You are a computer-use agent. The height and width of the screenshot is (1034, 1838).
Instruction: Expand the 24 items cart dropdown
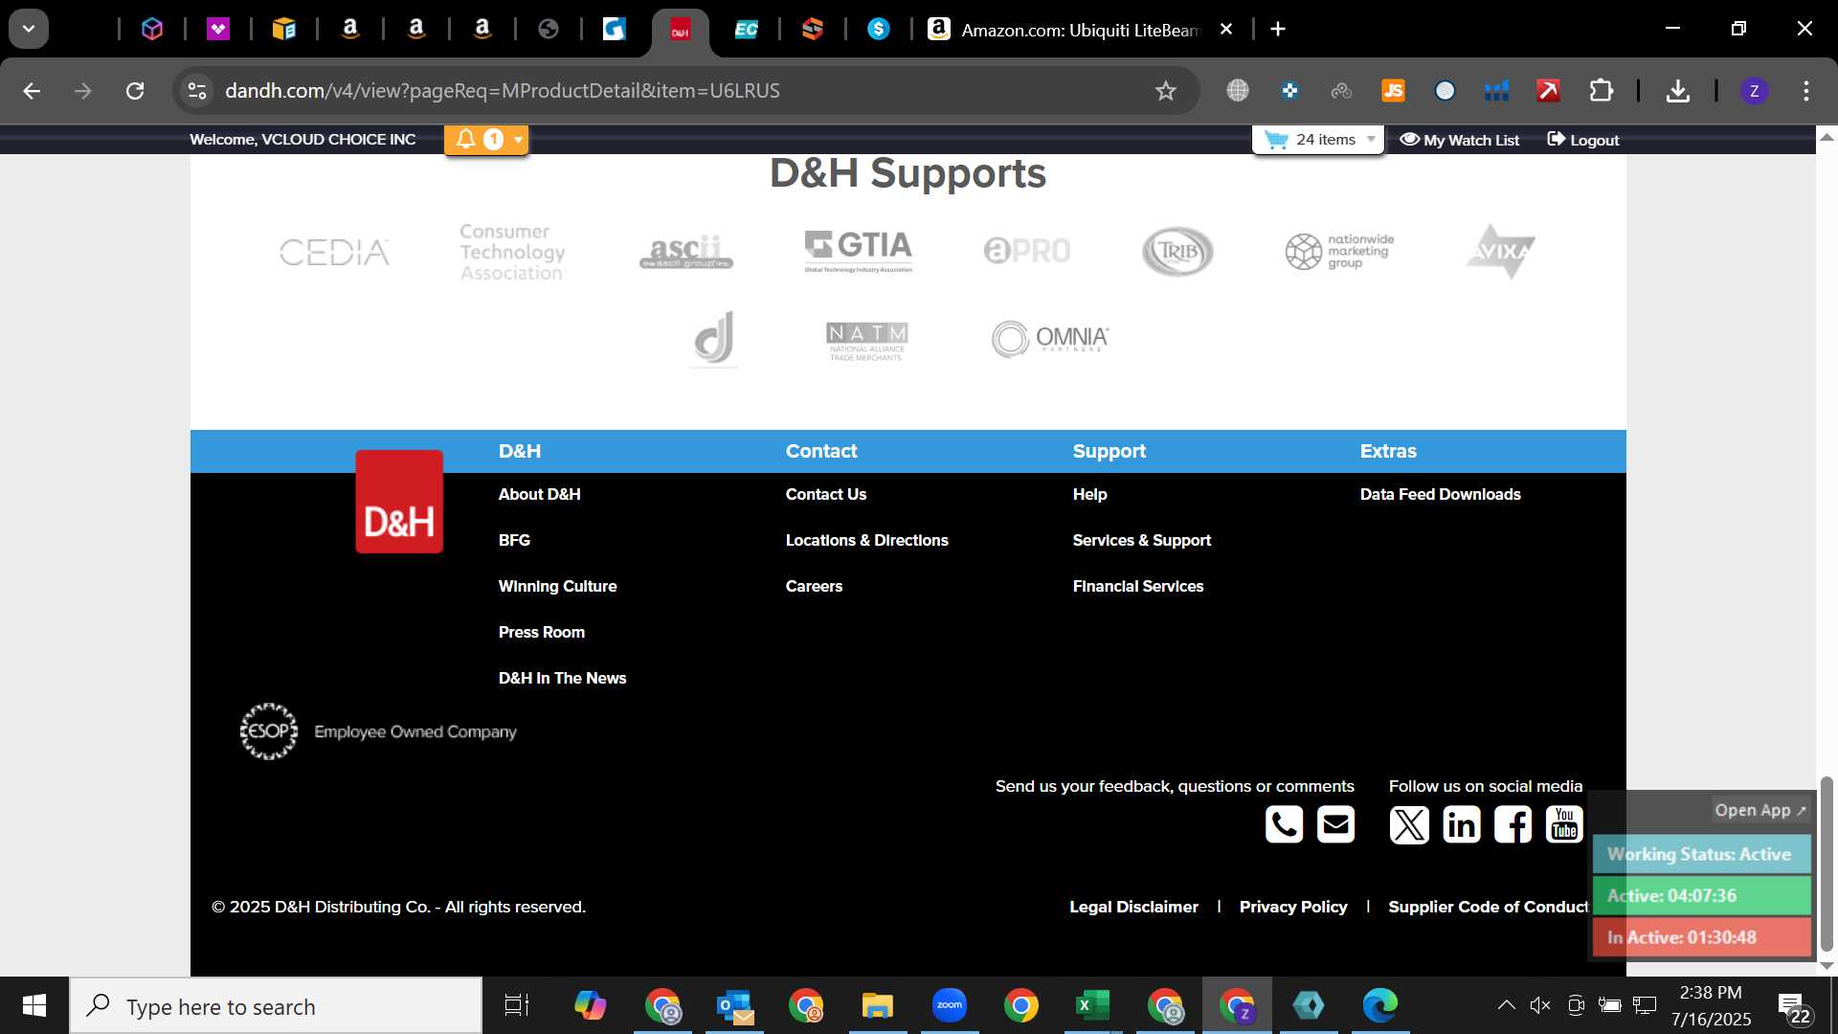(x=1371, y=140)
